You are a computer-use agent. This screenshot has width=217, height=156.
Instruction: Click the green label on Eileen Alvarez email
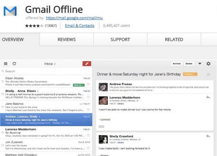(x=79, y=85)
